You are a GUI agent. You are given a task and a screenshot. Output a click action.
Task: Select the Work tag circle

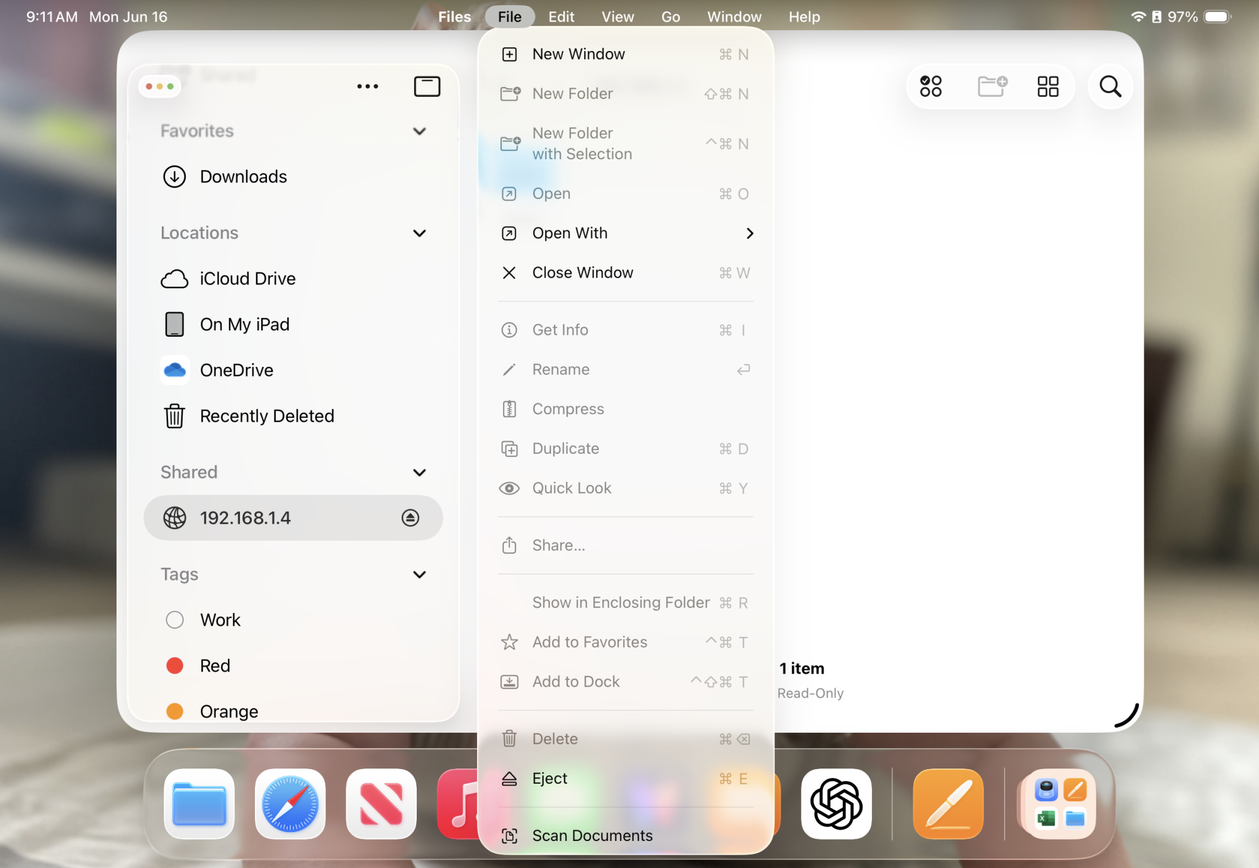click(175, 620)
